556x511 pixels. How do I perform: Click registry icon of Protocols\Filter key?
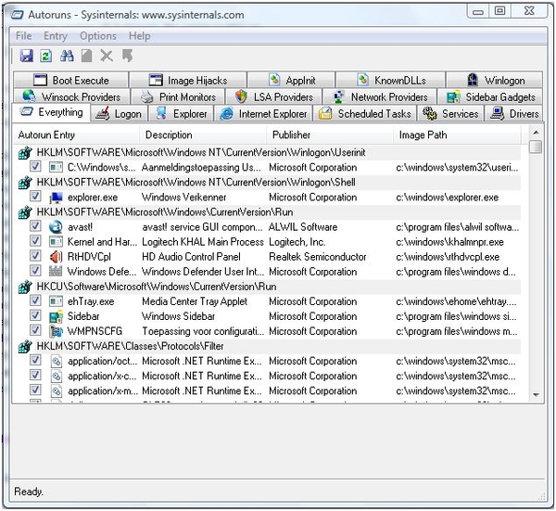coord(25,346)
